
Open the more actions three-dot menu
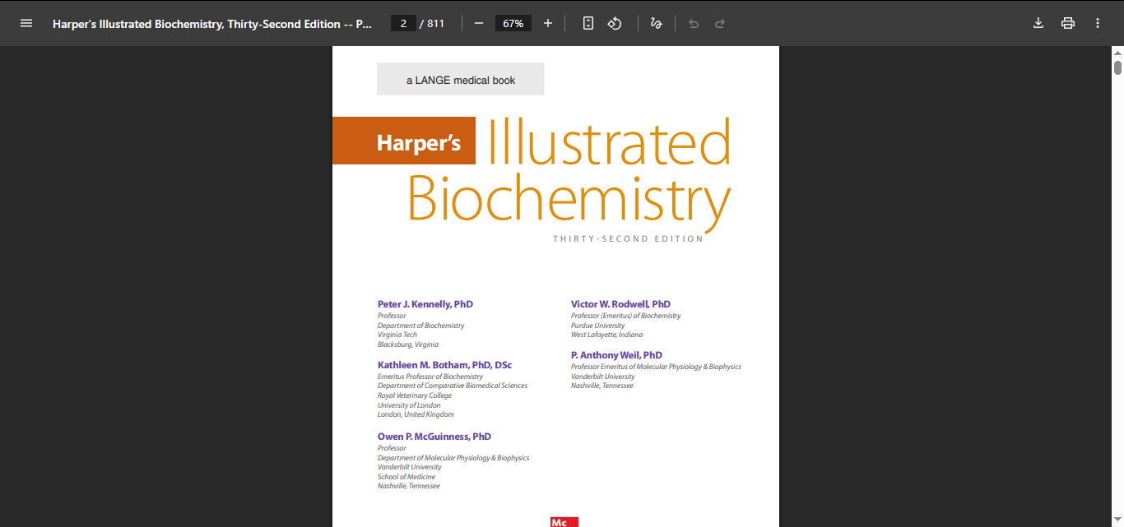tap(1098, 23)
